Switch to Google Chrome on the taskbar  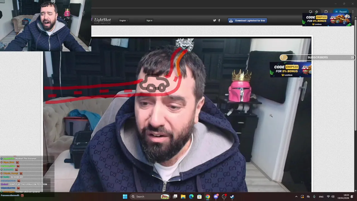click(x=208, y=197)
